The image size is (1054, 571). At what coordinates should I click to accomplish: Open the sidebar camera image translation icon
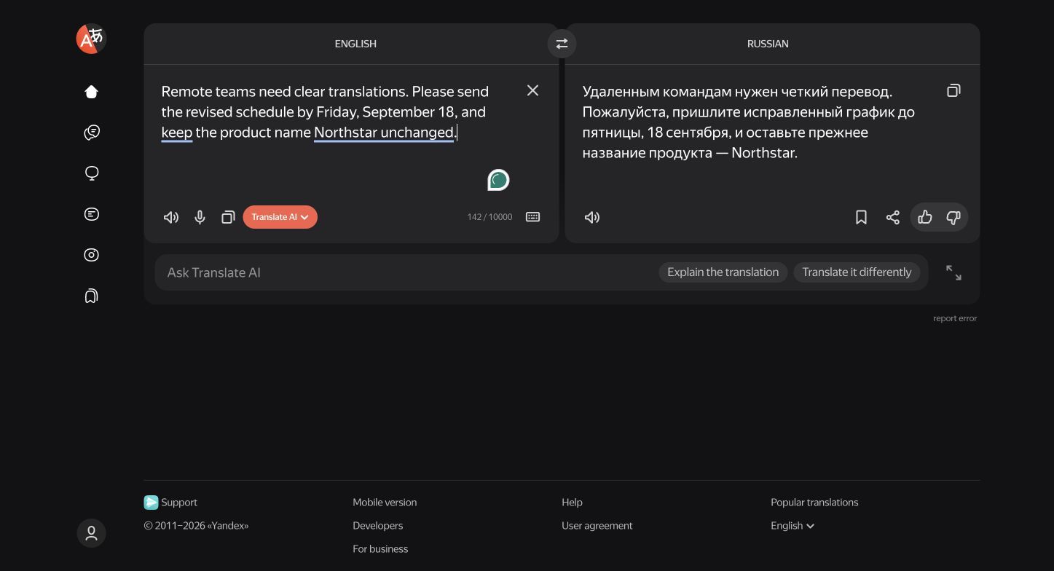[x=91, y=255]
